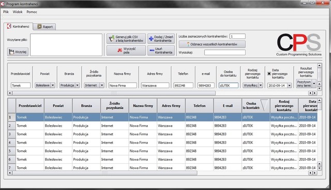Click the Kontrahenci tab icon
The height and width of the screenshot is (190, 331).
click(x=9, y=26)
